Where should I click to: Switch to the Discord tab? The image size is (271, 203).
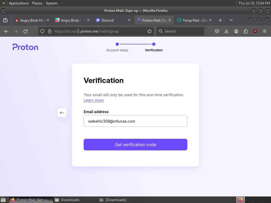coord(113,20)
